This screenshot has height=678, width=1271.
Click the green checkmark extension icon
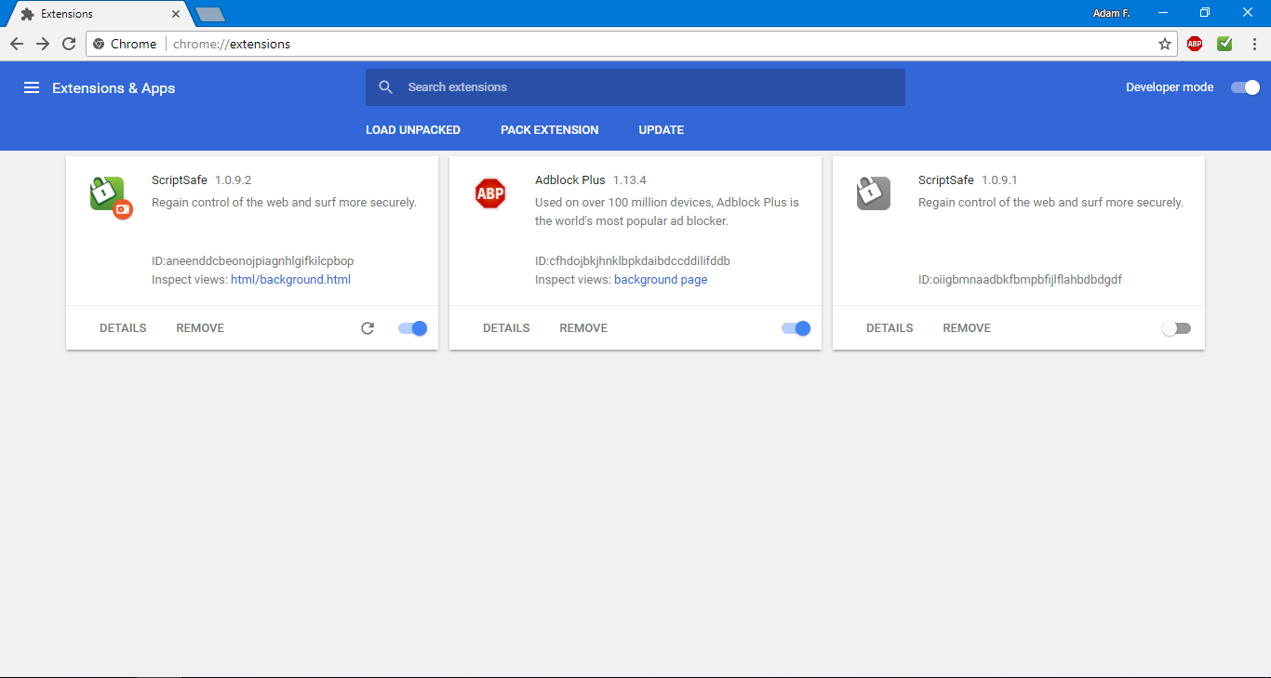click(1224, 43)
